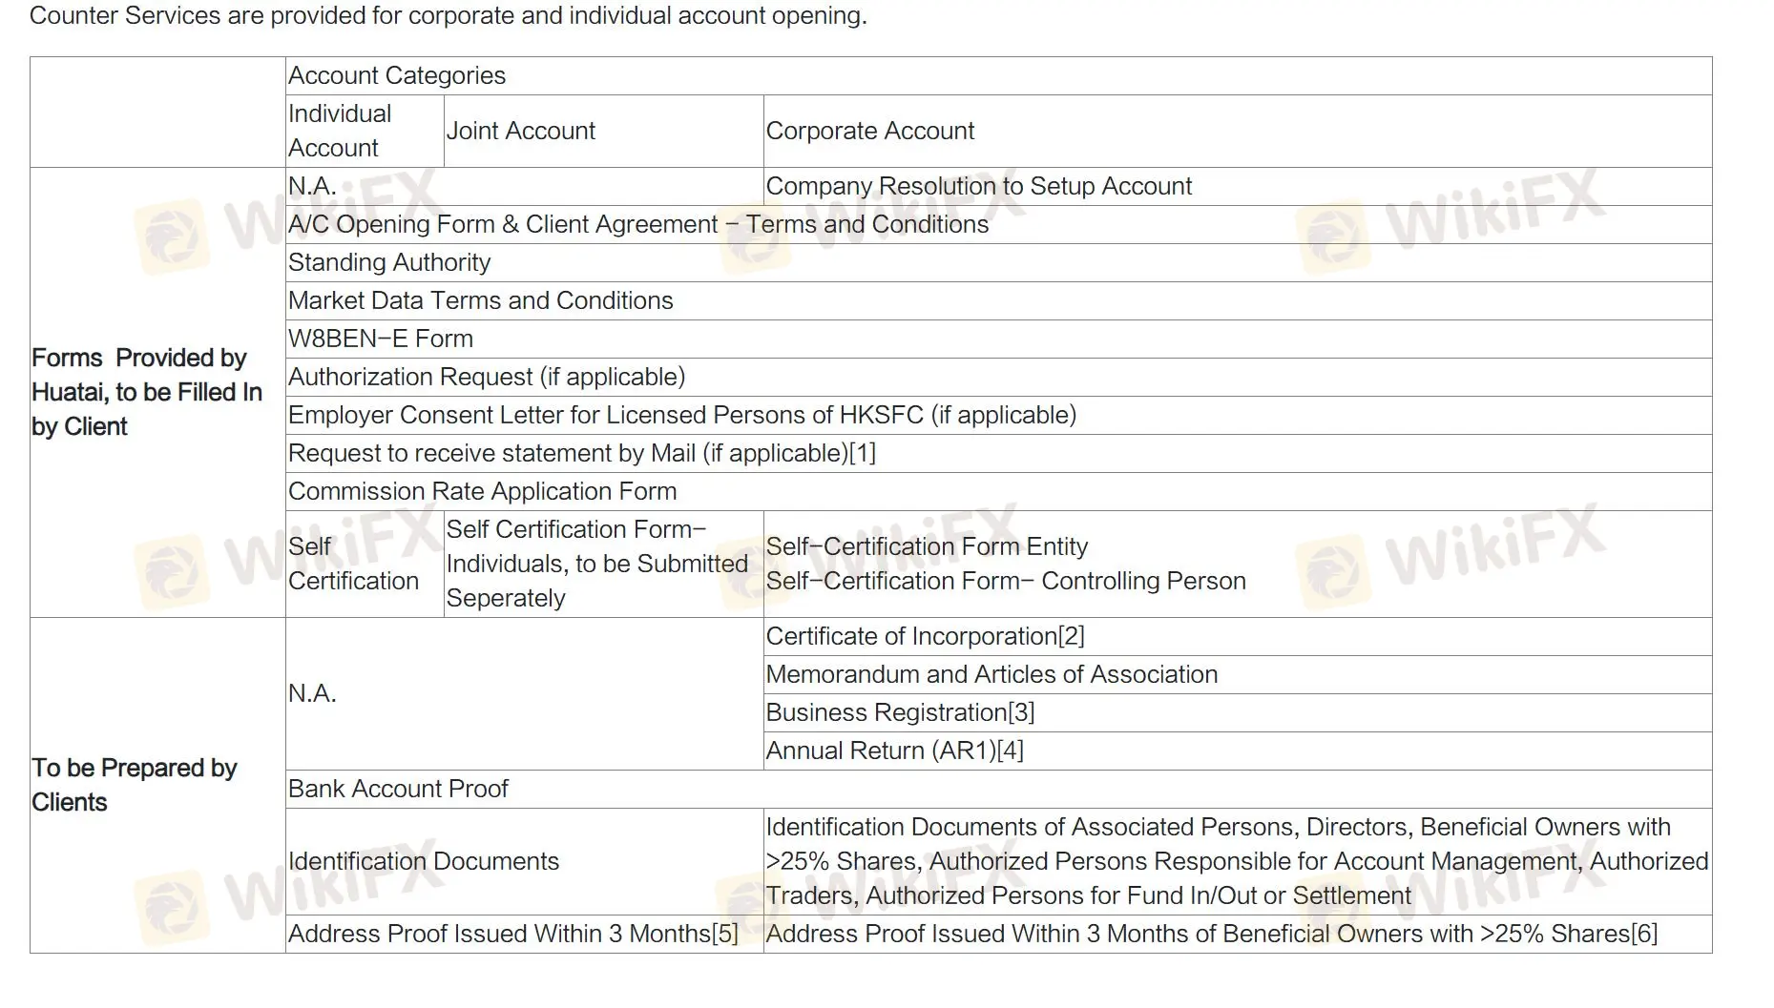Screen dimensions: 1774x1008
Task: Click the "Account Categories" header cell
Action: pyautogui.click(x=397, y=76)
